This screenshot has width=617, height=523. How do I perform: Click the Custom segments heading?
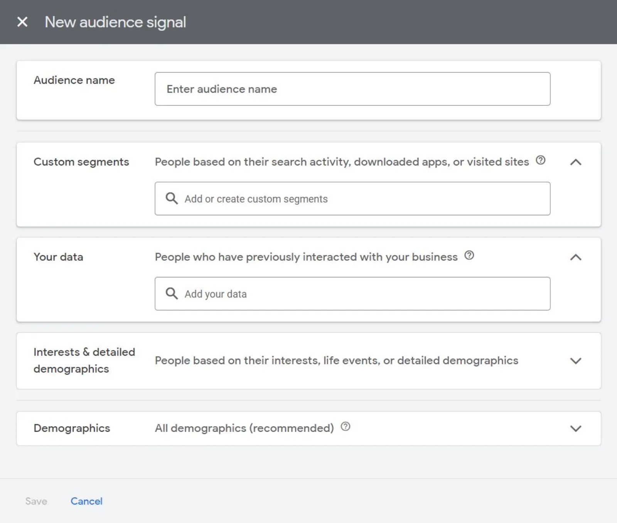coord(81,162)
